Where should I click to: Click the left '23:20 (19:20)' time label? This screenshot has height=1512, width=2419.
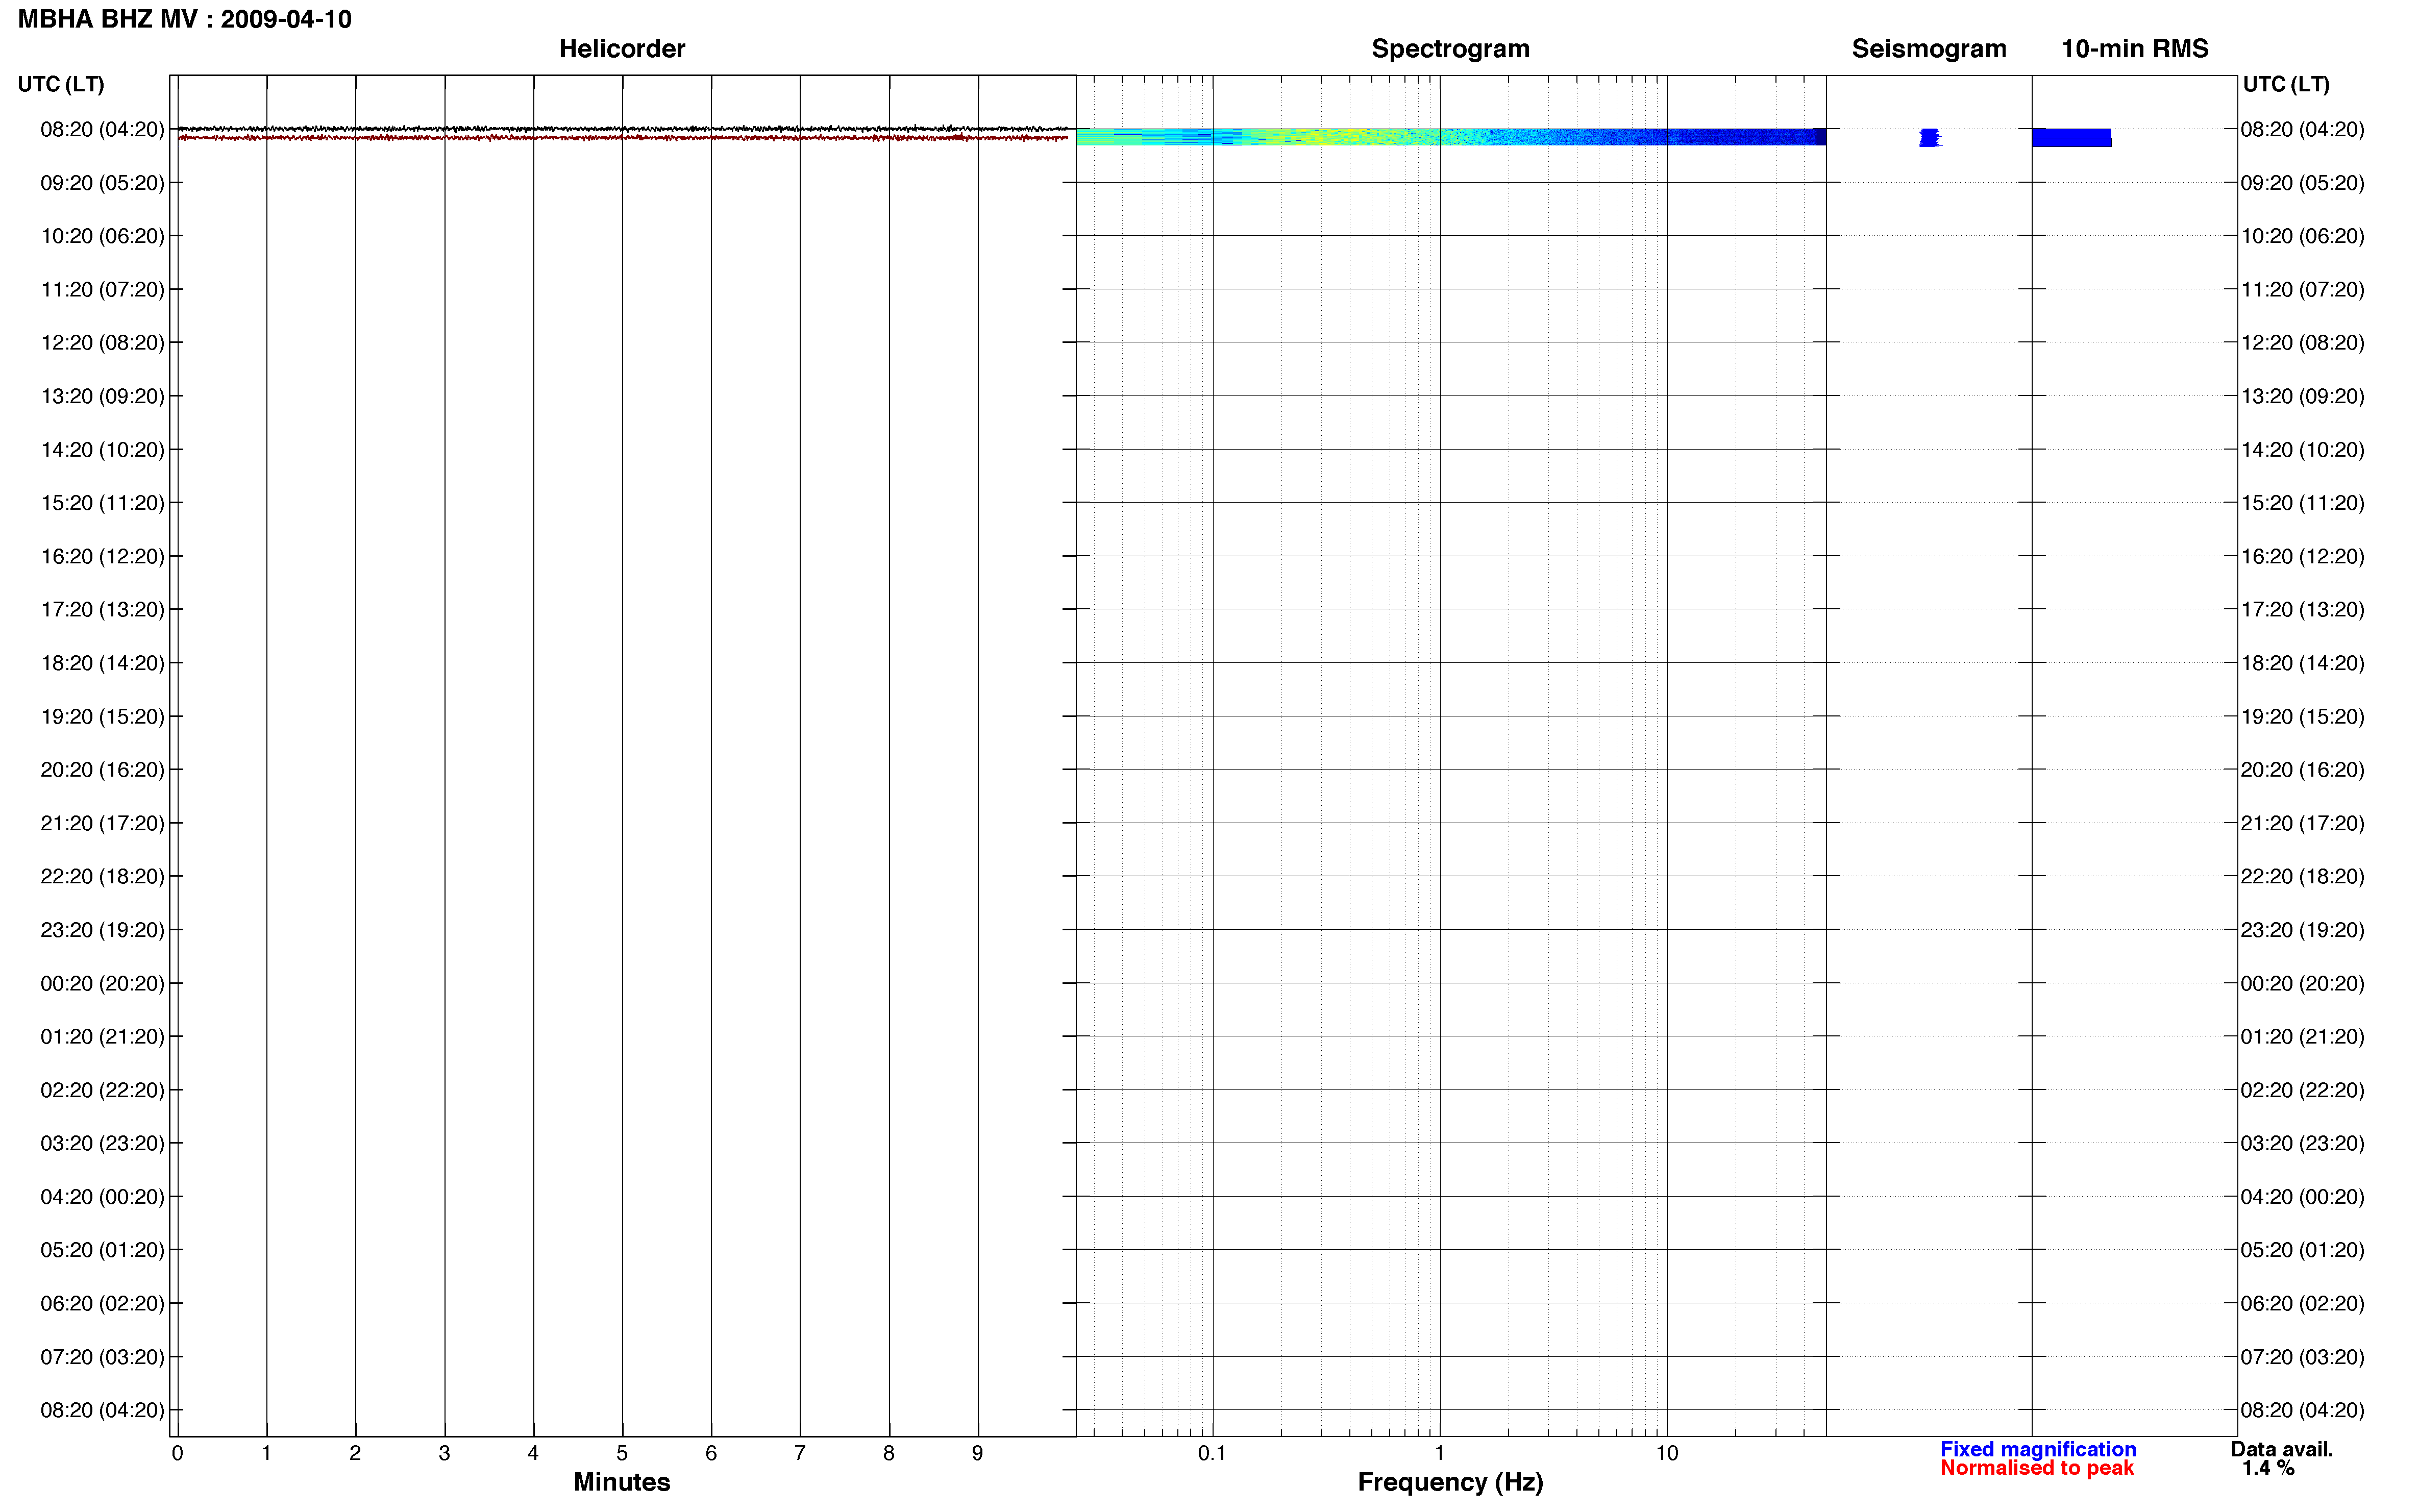pos(103,930)
